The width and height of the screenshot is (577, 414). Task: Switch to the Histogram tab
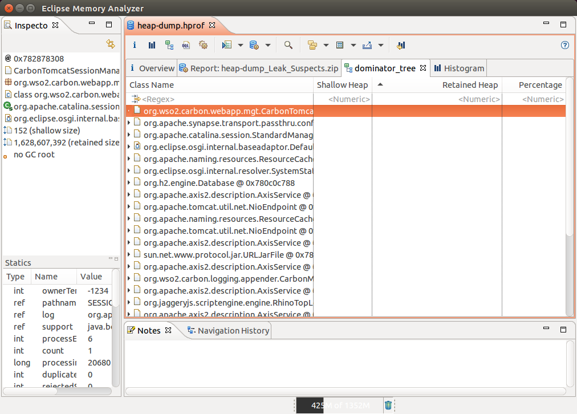464,68
